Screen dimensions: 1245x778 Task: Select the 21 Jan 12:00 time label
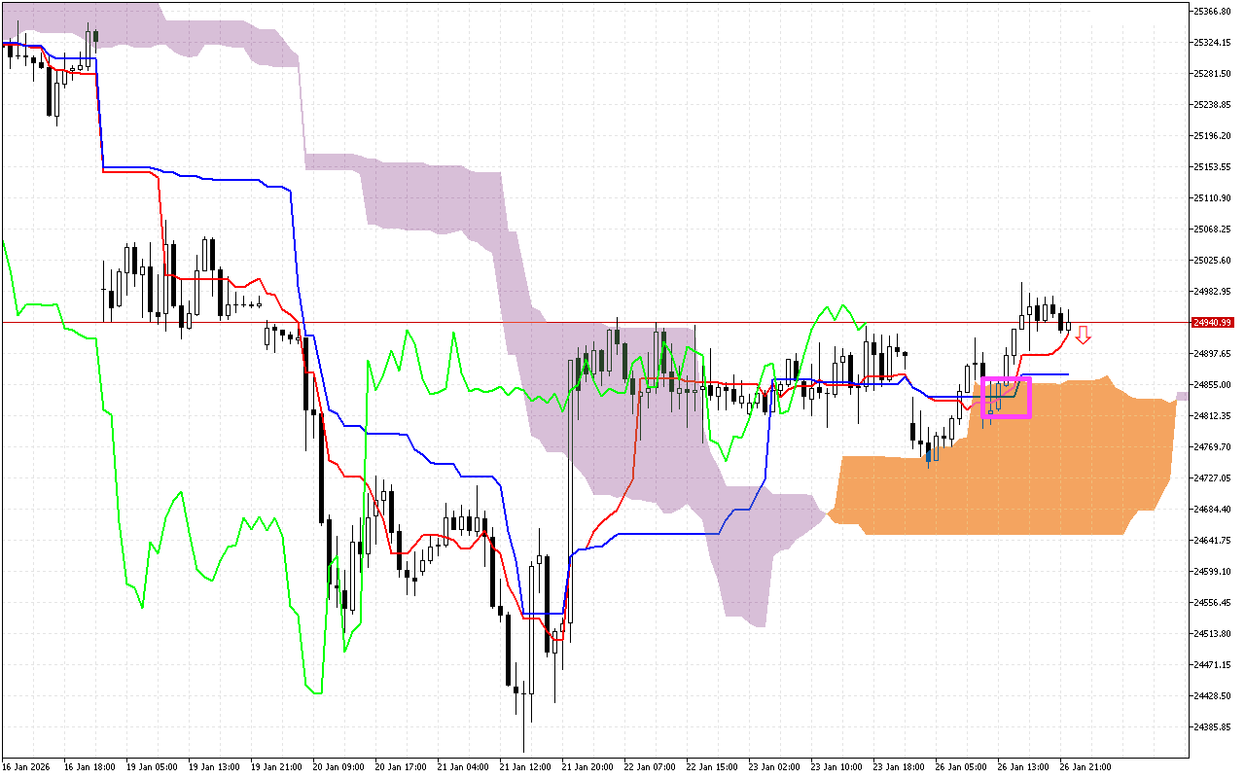525,766
